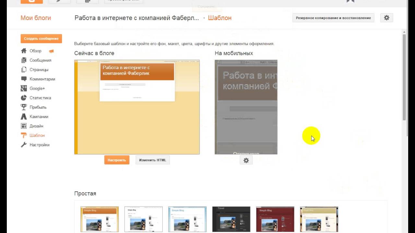Go to Мои блоги link
This screenshot has height=233, width=415.
[36, 18]
